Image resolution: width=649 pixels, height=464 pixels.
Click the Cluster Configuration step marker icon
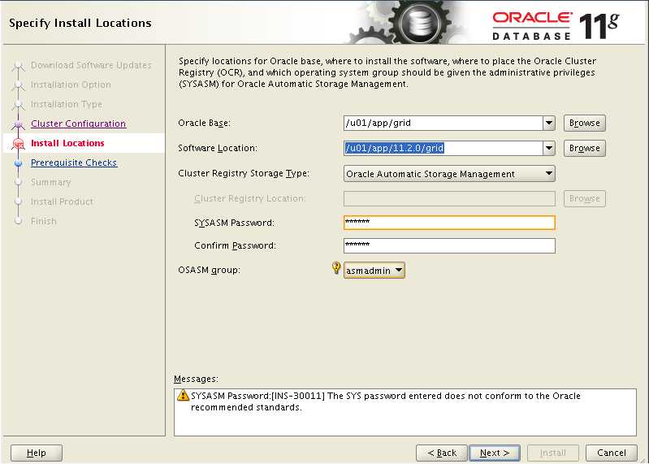click(18, 124)
